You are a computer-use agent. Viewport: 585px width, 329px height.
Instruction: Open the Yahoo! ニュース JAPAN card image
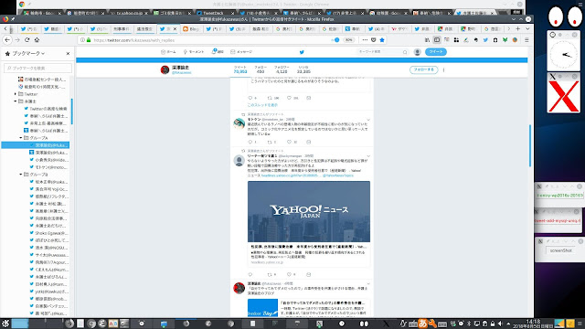tap(309, 211)
